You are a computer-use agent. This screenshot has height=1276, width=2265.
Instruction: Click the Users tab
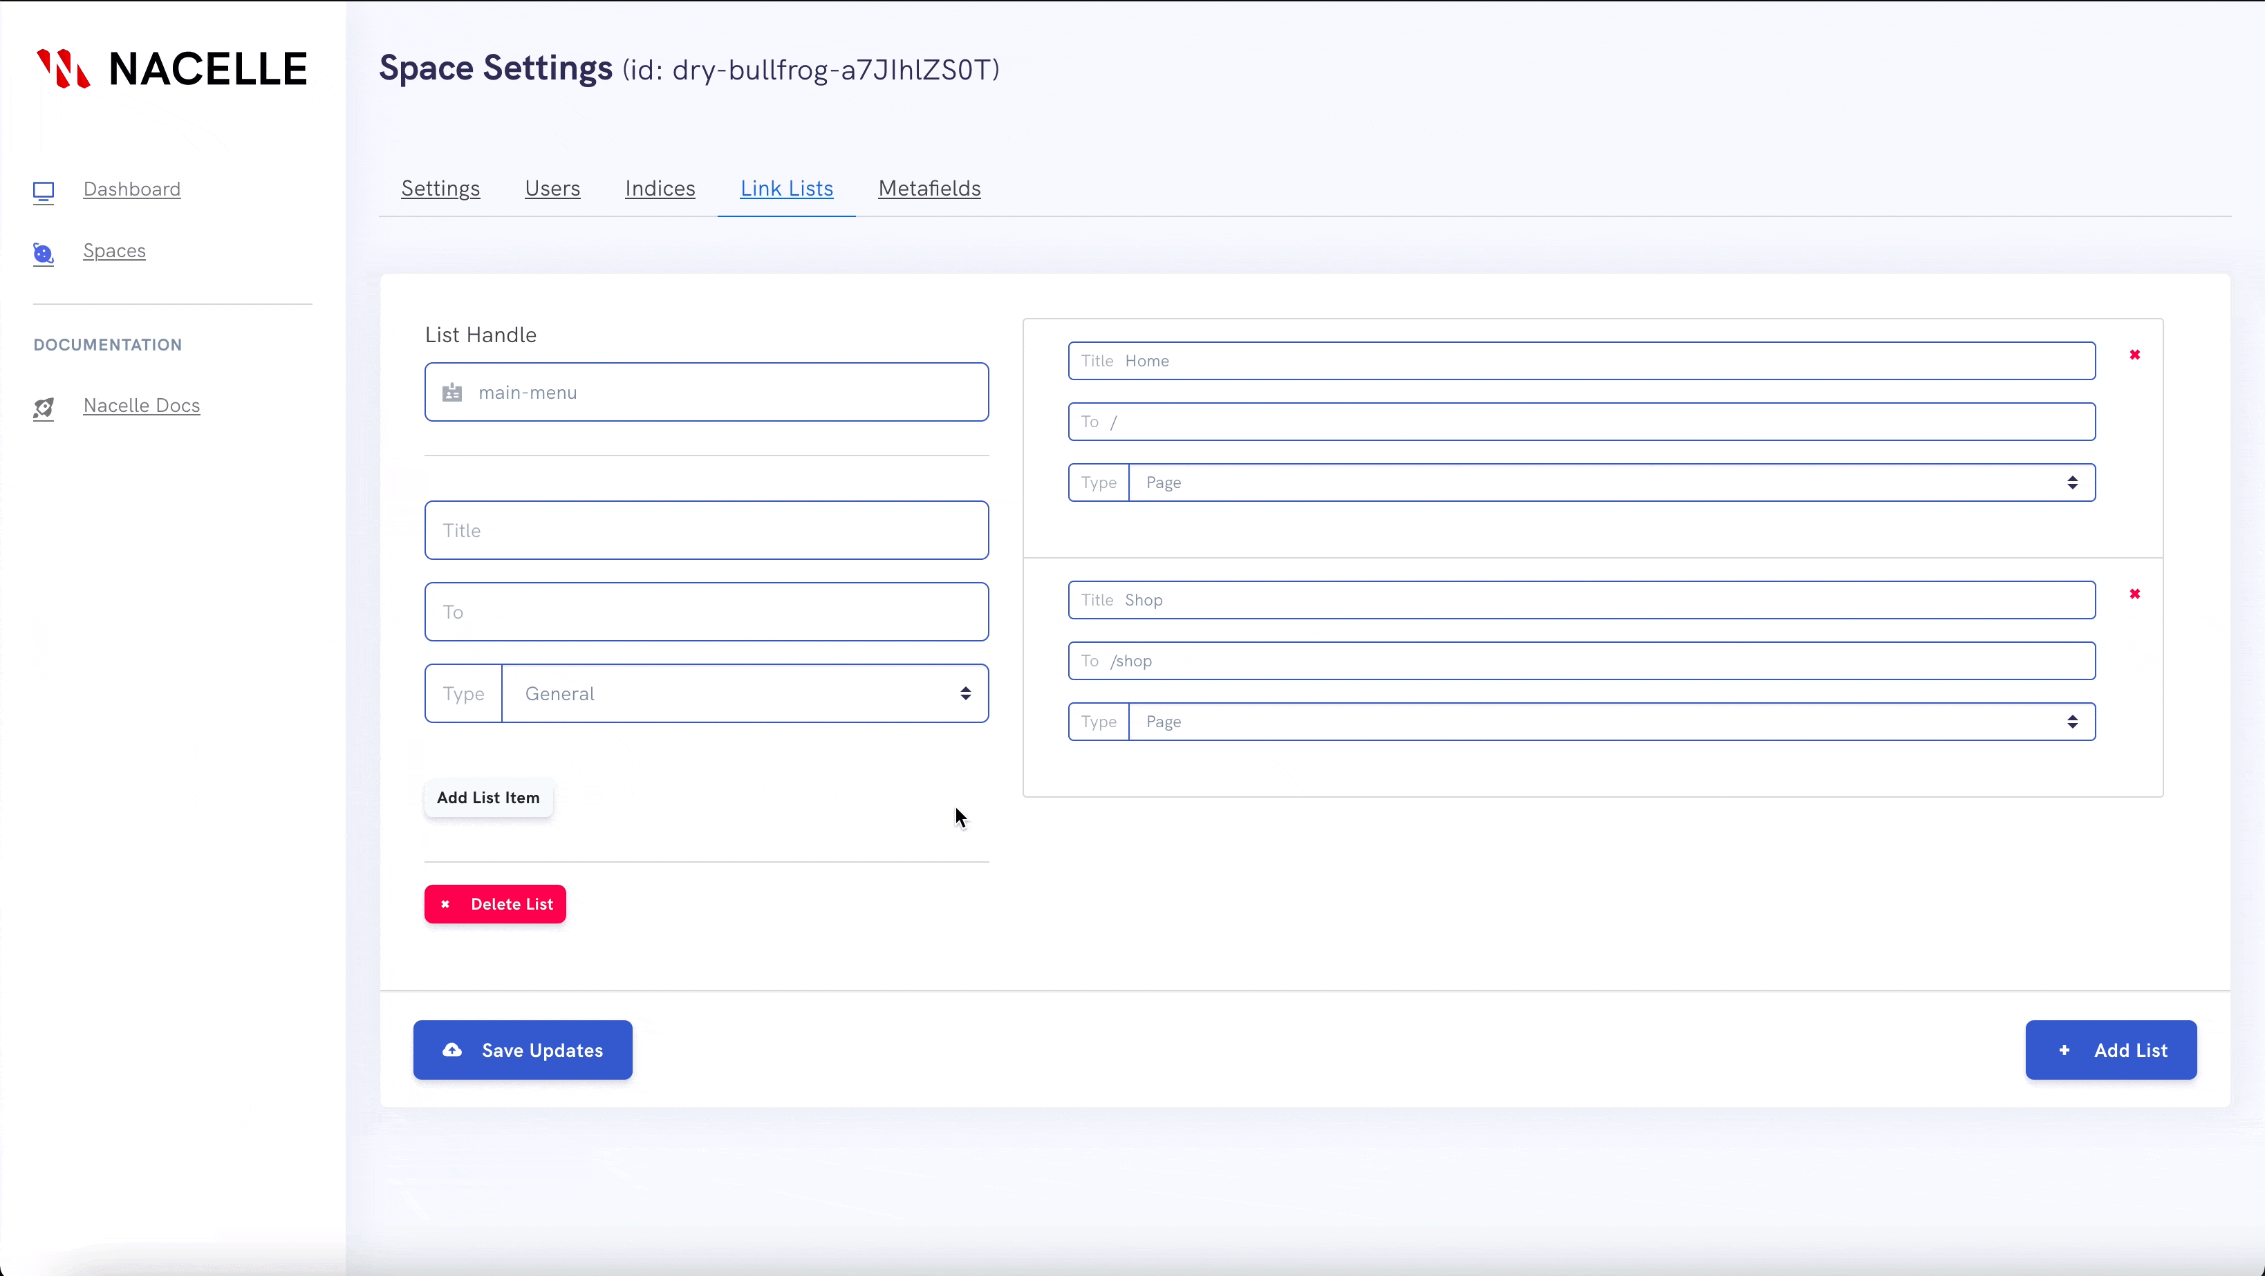tap(552, 187)
